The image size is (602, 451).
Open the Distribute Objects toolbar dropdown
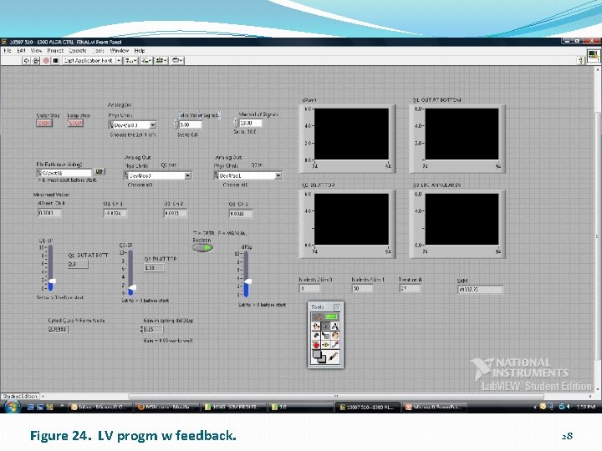146,61
